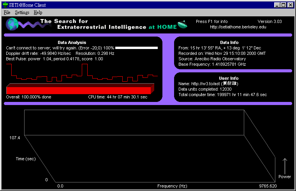
Task: Click 'Data units completed: 12030' text
Action: (x=205, y=89)
